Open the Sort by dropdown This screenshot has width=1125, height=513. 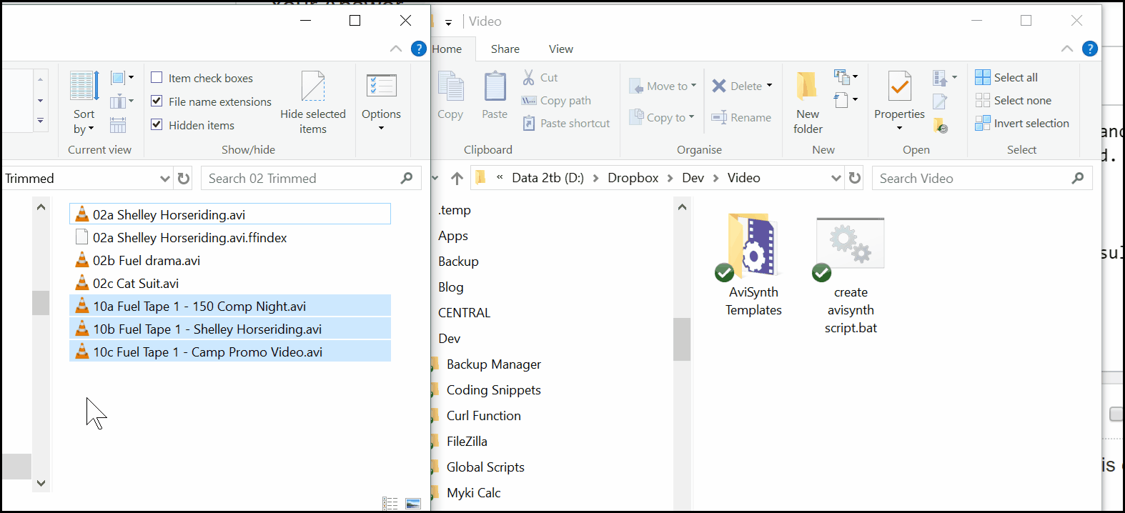[84, 121]
